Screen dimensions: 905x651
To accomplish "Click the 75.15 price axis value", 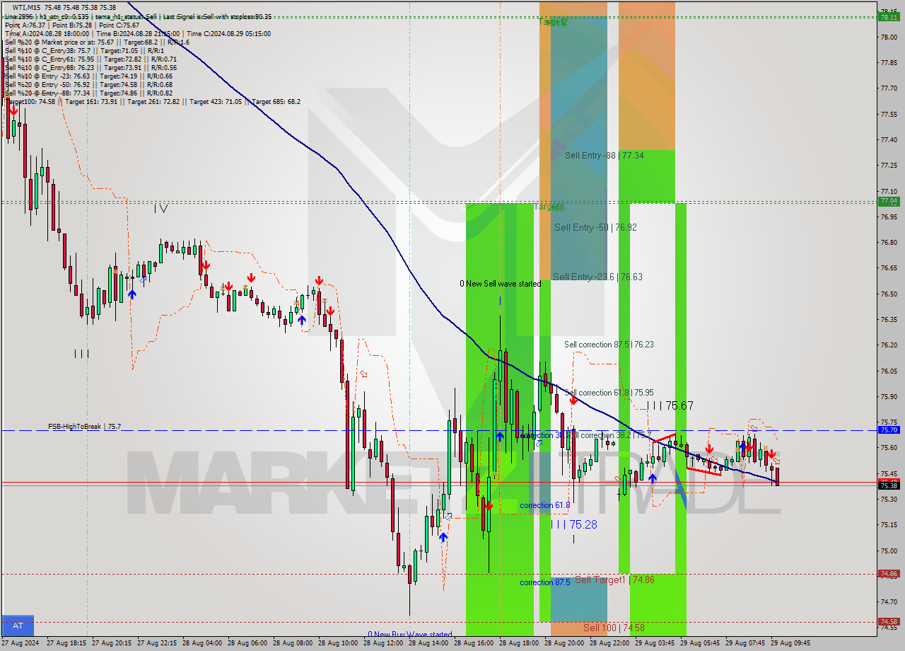I will [x=888, y=525].
